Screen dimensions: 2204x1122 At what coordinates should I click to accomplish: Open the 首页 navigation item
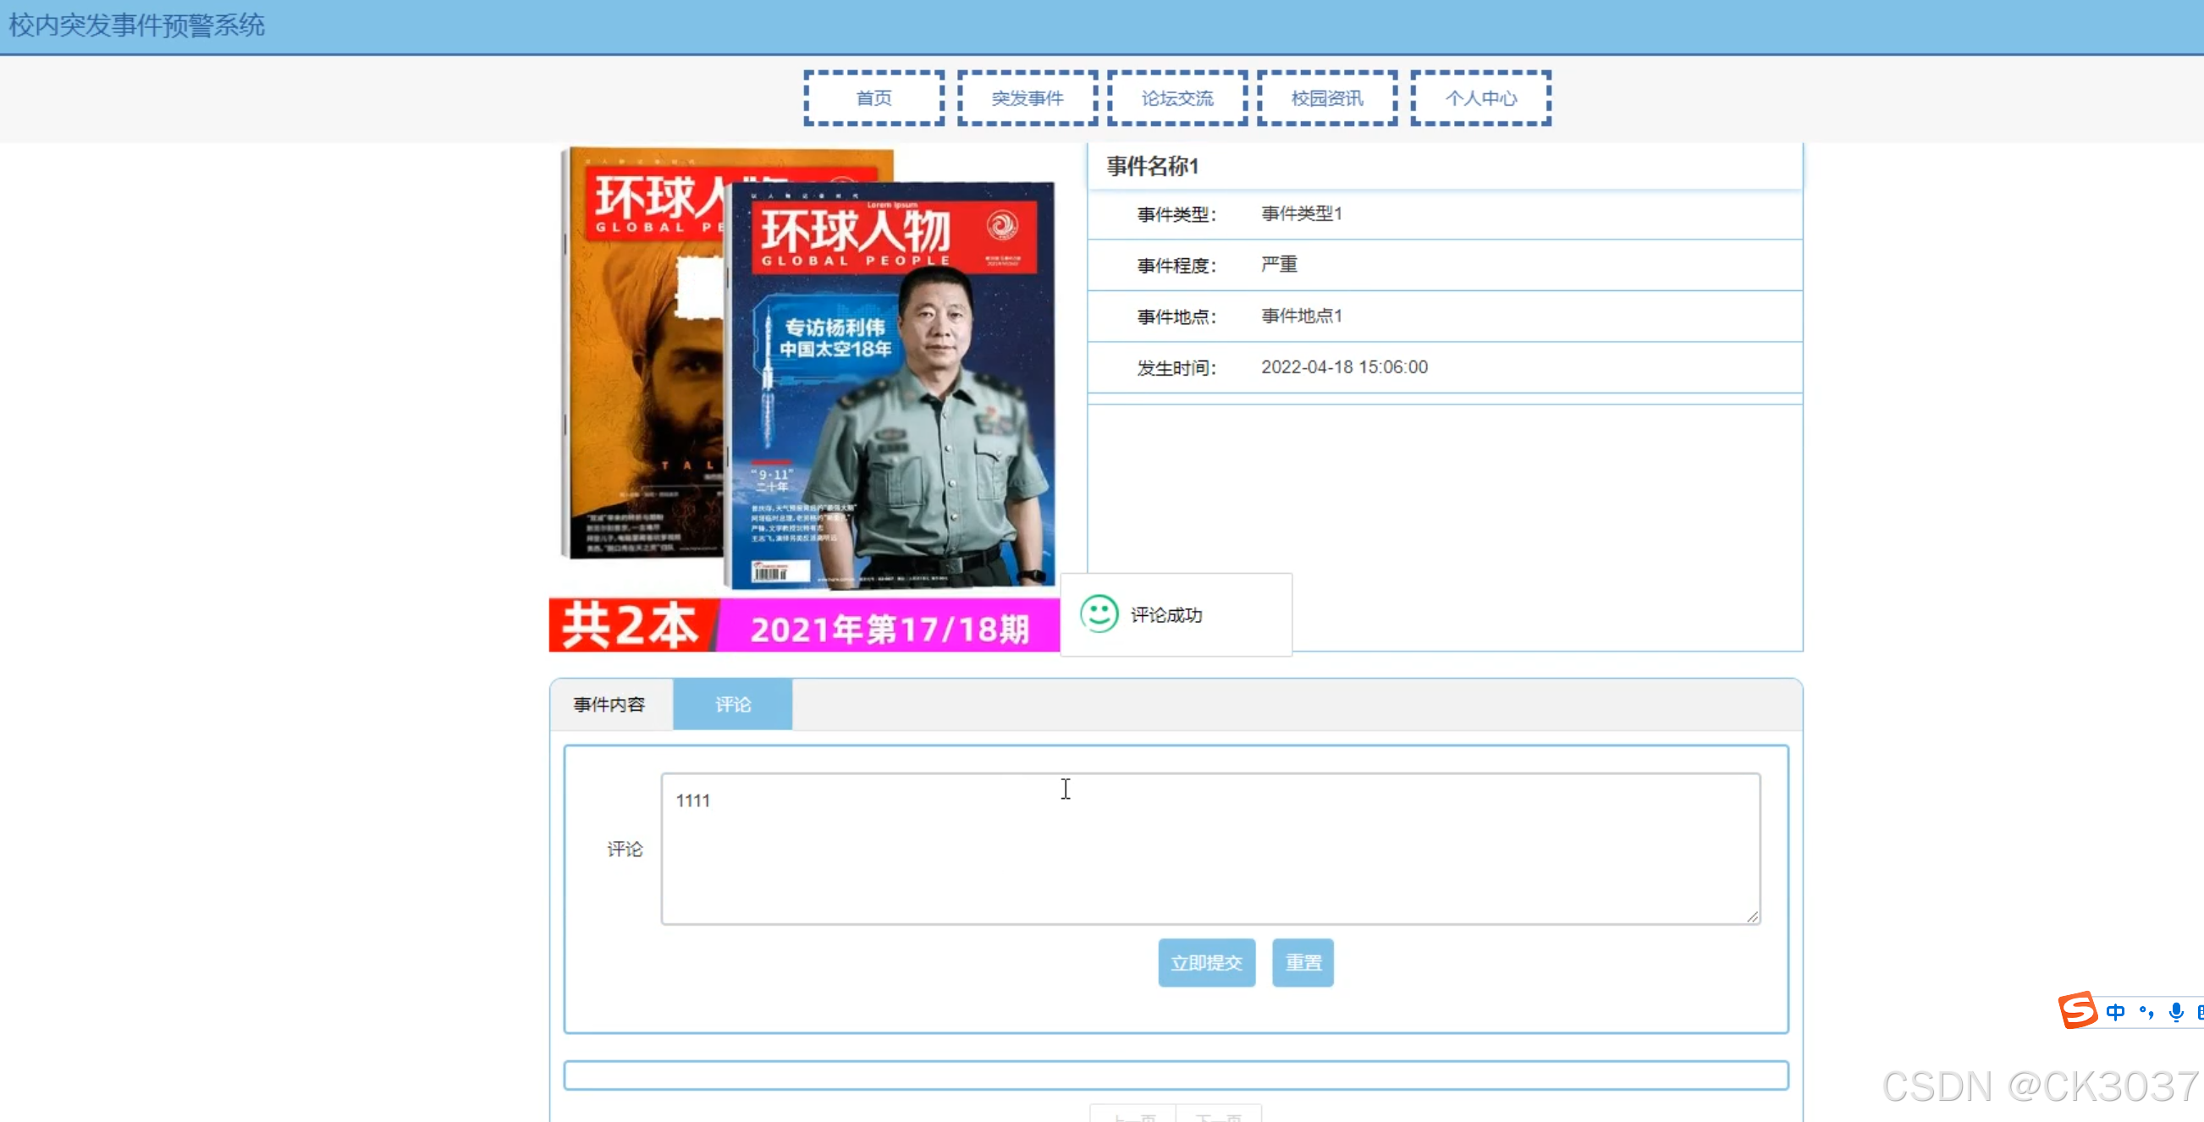[873, 98]
